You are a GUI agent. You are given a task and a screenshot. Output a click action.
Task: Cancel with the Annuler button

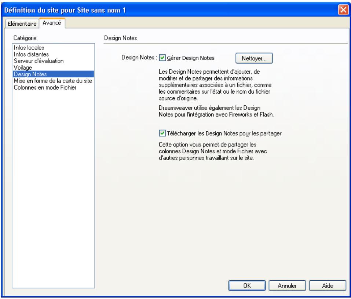[x=287, y=285]
